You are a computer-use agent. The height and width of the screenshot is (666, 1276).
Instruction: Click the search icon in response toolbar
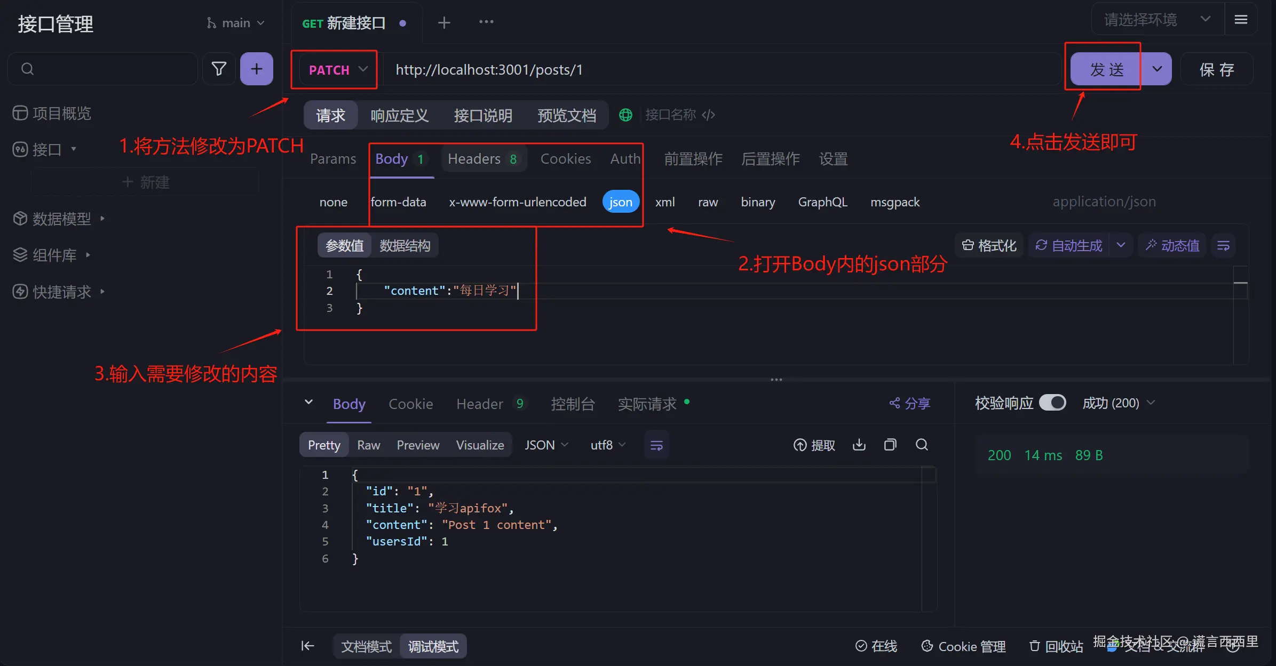(x=922, y=445)
